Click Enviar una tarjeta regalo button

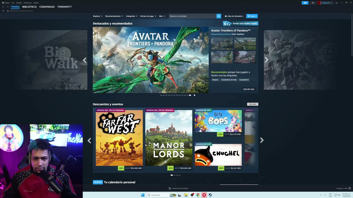coord(240,23)
